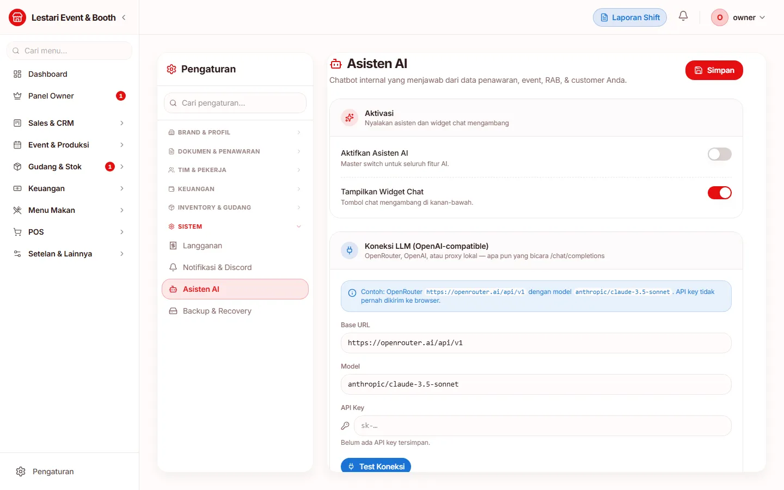Click the info icon in the blue hint box
The height and width of the screenshot is (490, 784).
[352, 293]
